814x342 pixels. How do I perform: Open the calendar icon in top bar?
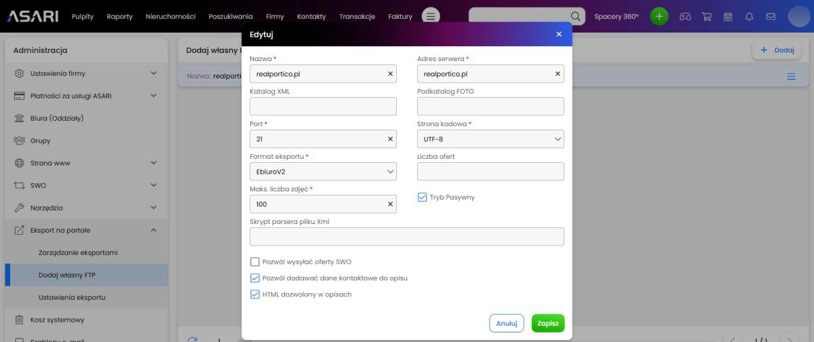pyautogui.click(x=728, y=16)
